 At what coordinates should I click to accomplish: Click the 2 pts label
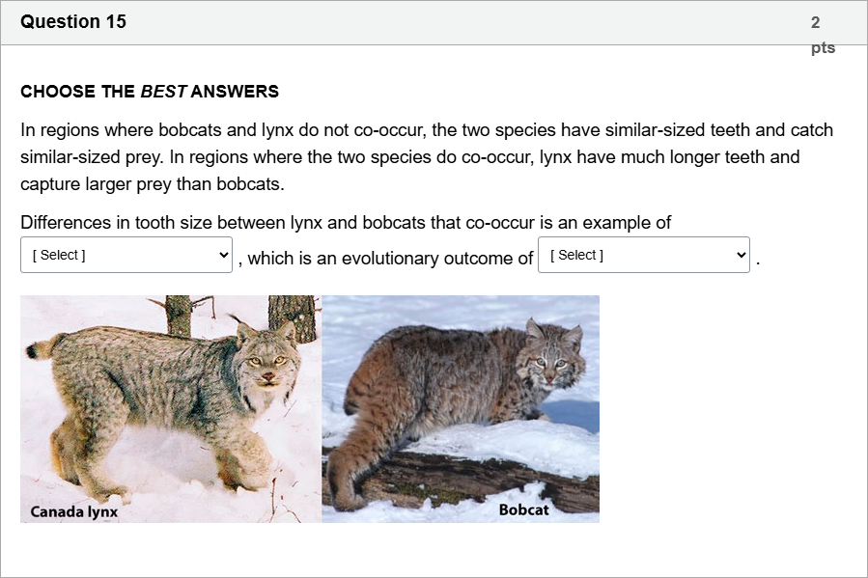tap(820, 32)
